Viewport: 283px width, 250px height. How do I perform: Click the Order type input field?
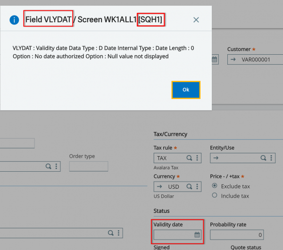(89, 166)
